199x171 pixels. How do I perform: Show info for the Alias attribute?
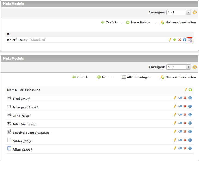click(x=190, y=148)
